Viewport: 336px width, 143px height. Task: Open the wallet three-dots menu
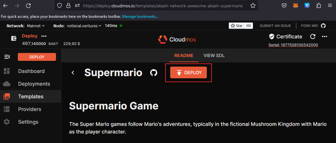pos(44,36)
